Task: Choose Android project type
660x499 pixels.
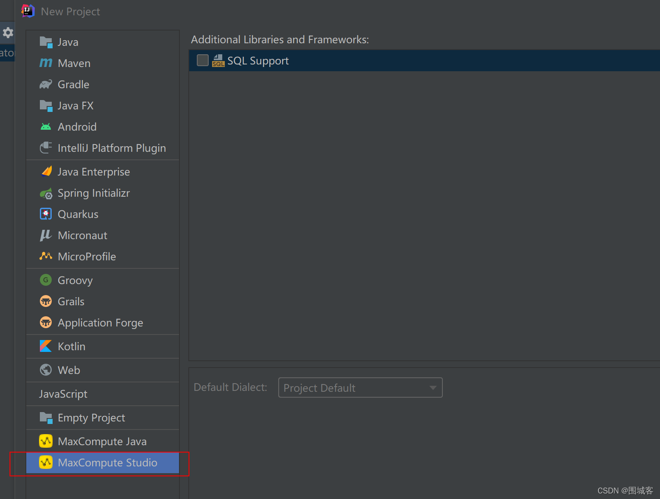Action: 103,127
